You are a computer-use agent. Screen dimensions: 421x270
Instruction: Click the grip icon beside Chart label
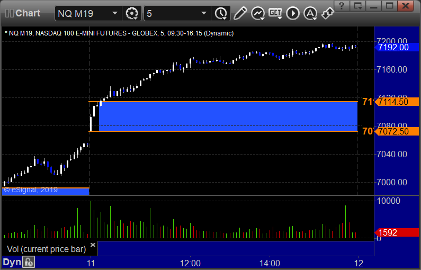(10, 13)
